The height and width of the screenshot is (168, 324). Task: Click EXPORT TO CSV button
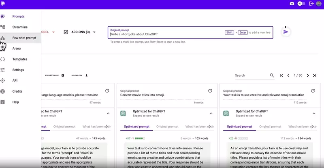click(x=55, y=75)
